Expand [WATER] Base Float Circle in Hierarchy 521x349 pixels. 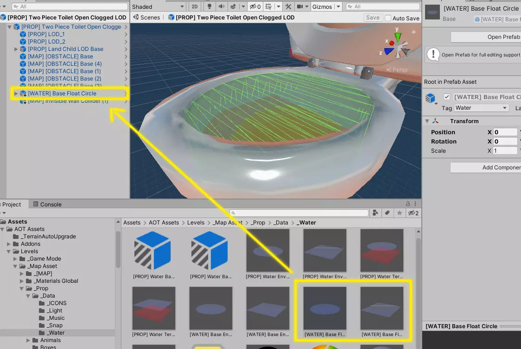pyautogui.click(x=16, y=93)
